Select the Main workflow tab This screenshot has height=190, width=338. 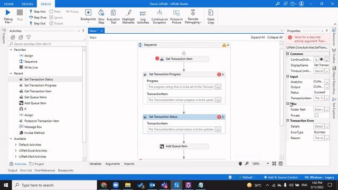[x=93, y=31]
